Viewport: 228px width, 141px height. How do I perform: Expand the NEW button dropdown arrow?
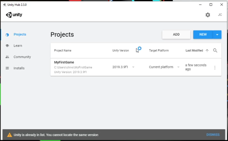217,35
